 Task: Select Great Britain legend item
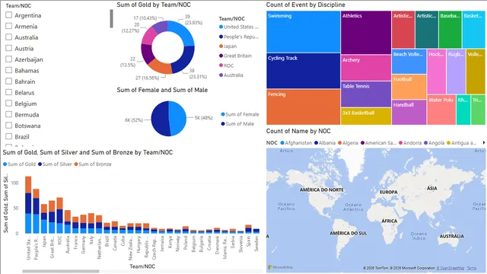tap(235, 56)
